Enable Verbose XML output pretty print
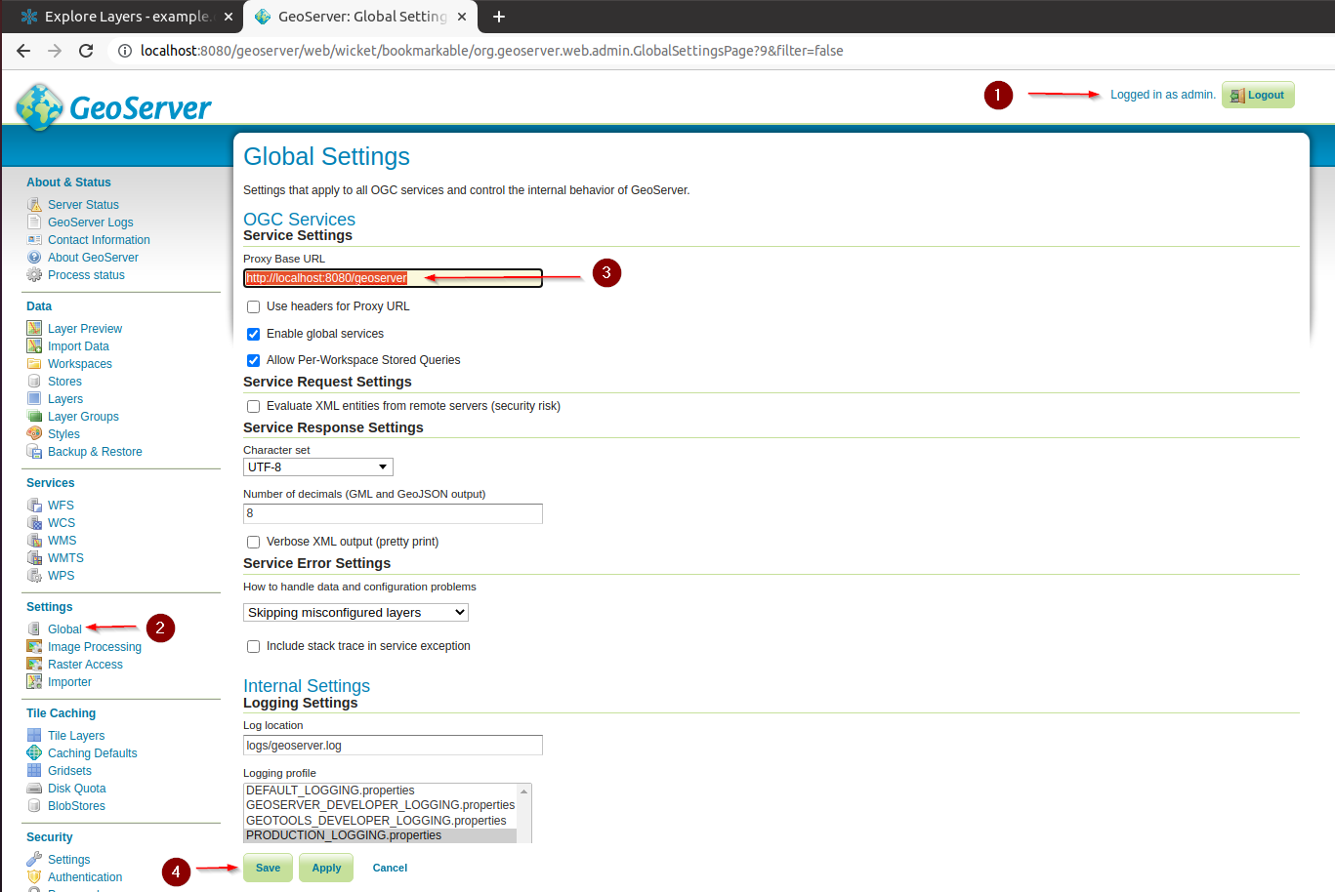 pos(253,542)
